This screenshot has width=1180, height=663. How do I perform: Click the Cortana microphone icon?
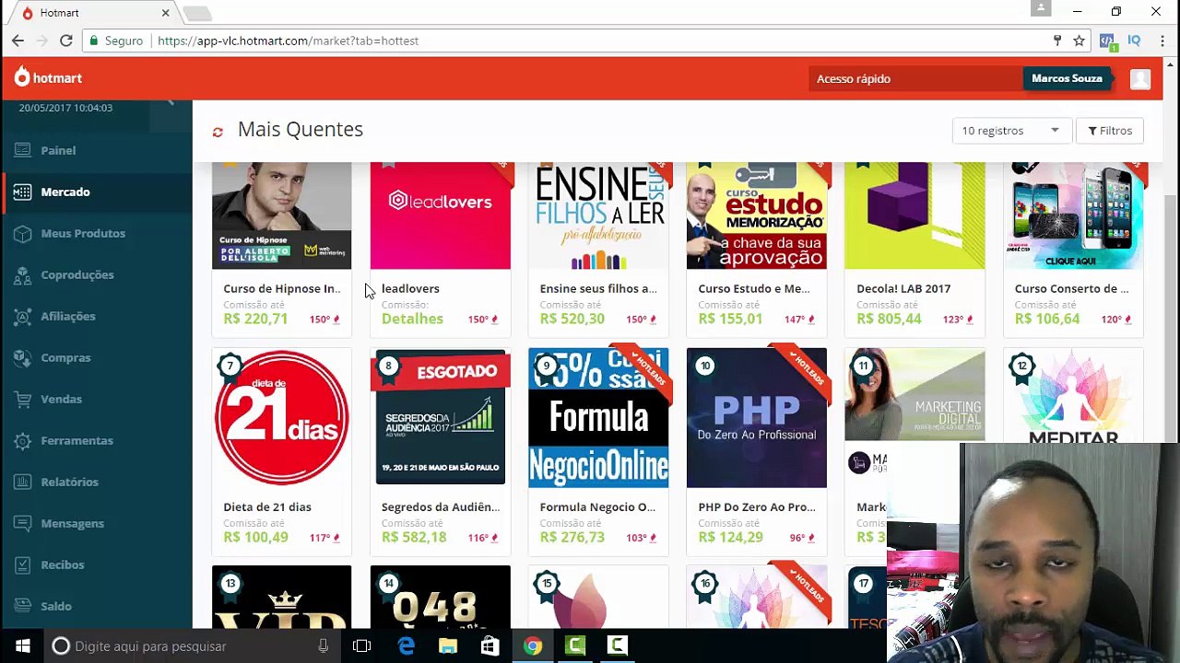coord(323,646)
